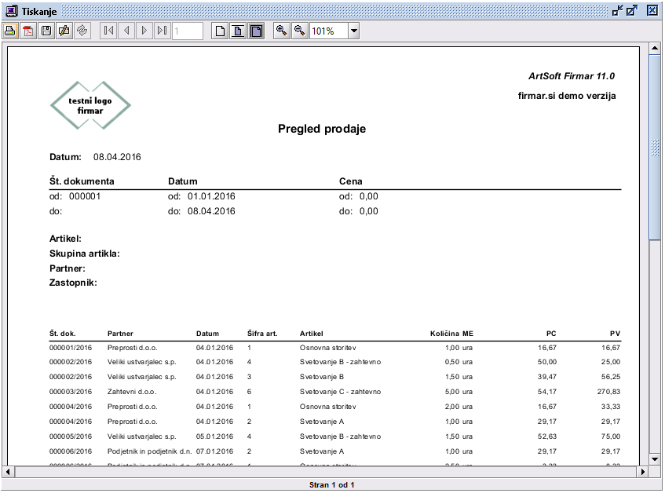This screenshot has height=493, width=665.
Task: Click the 'Pregled prodaje' report title
Action: click(x=322, y=129)
